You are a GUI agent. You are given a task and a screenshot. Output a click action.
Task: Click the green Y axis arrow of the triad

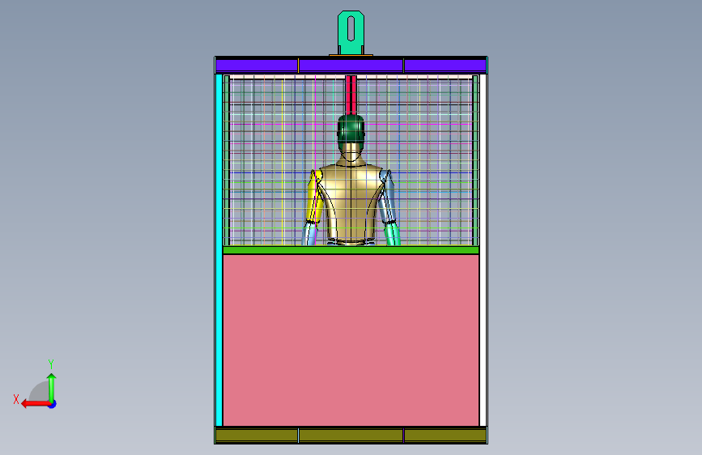[x=52, y=388]
